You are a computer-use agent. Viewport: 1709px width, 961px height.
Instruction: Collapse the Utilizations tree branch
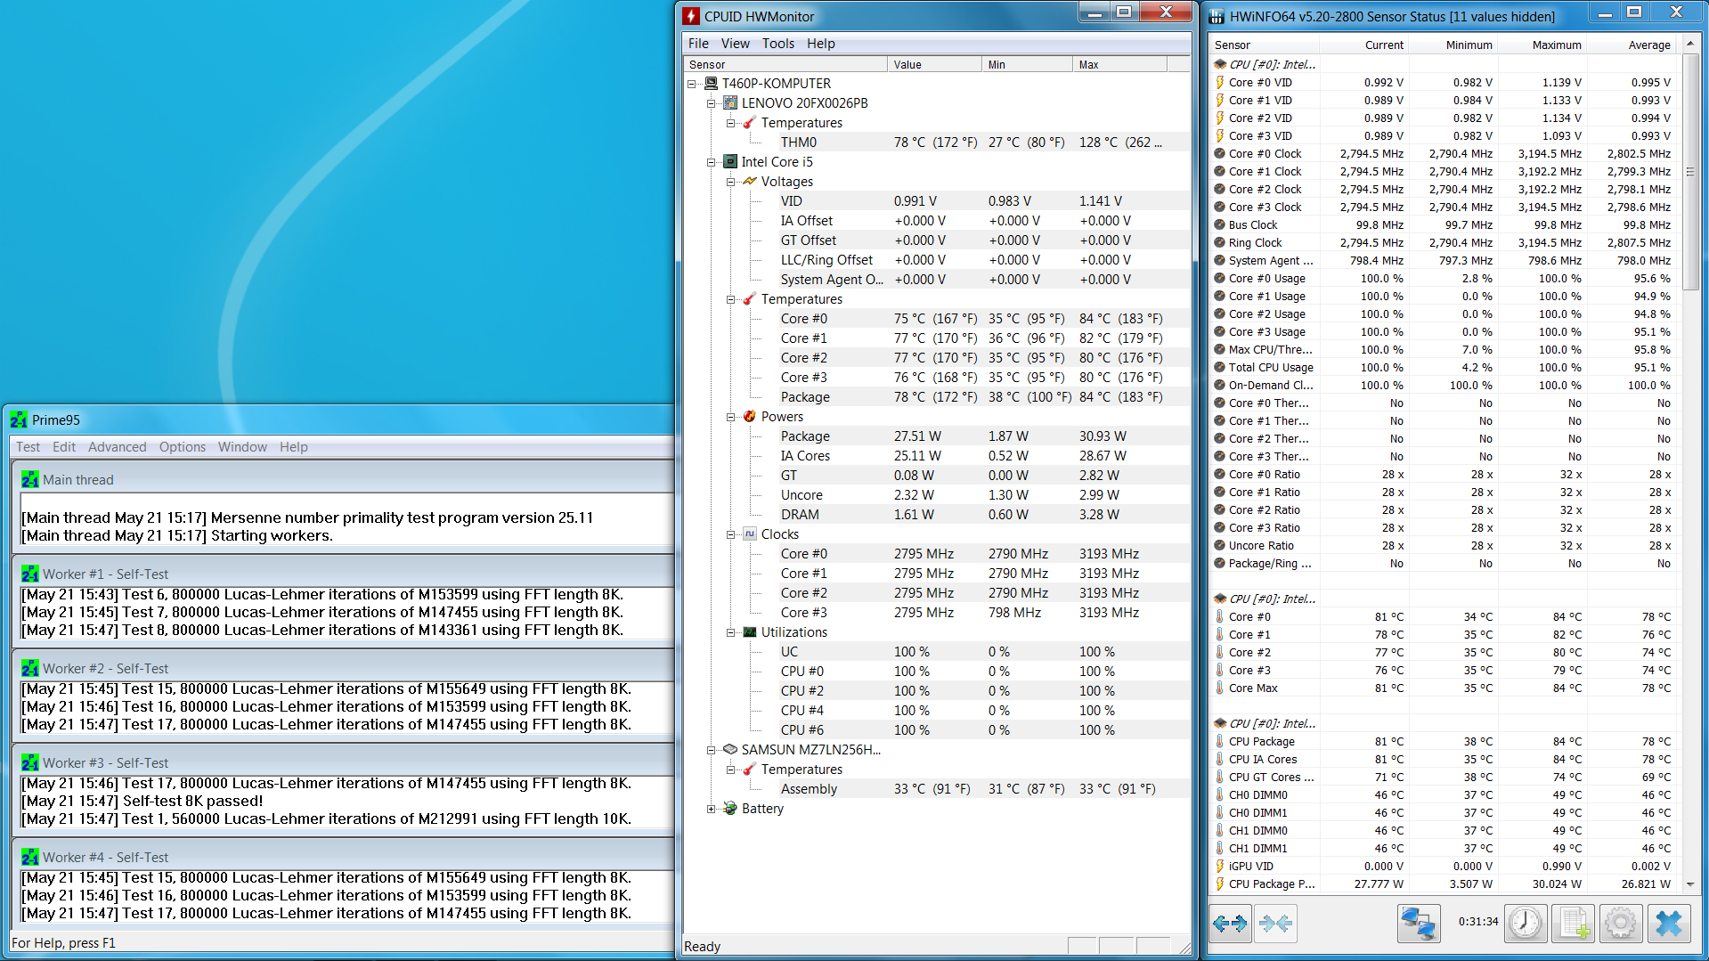(x=730, y=632)
